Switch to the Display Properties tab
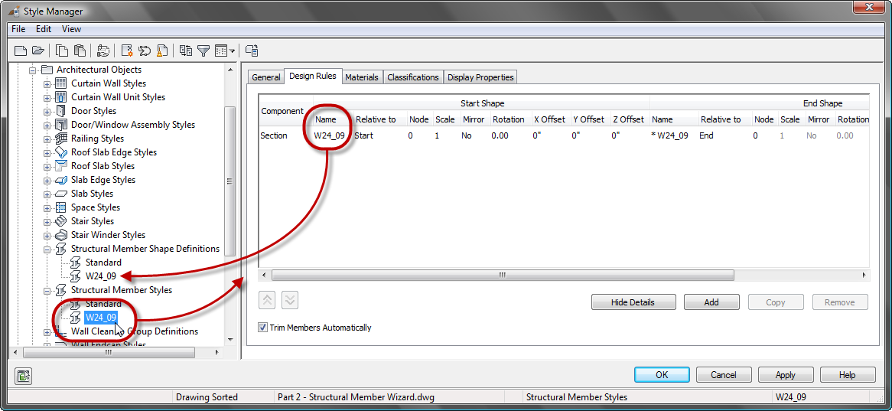Viewport: 892px width, 411px height. pyautogui.click(x=480, y=77)
